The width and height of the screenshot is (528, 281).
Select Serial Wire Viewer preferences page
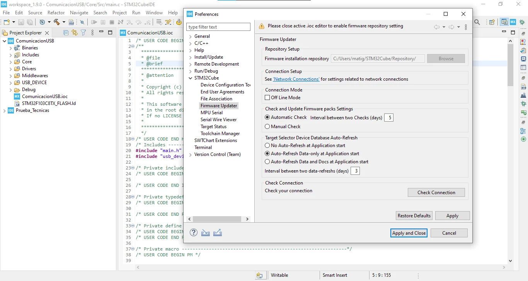coord(219,120)
